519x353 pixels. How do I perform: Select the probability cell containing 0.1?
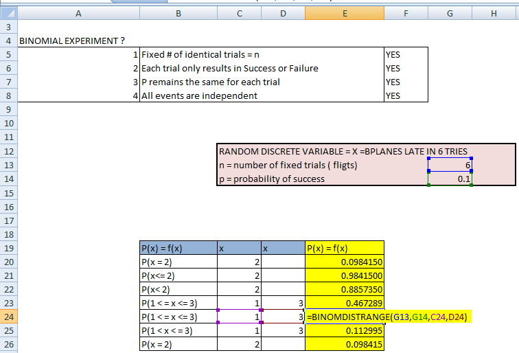click(449, 179)
